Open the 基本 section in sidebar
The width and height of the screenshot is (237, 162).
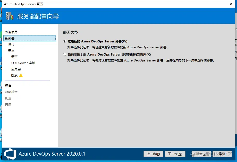pyautogui.click(x=11, y=51)
